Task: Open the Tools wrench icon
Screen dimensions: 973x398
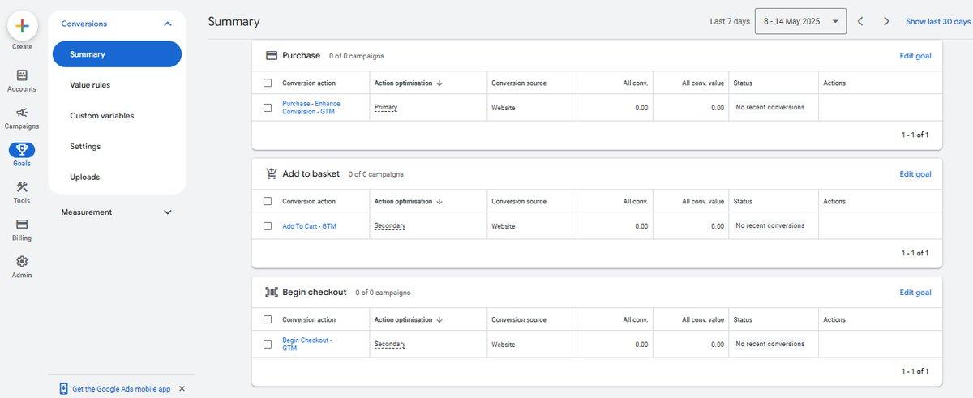Action: coord(22,187)
